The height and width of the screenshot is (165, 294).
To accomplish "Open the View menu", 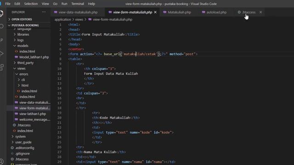I will pos(45,4).
